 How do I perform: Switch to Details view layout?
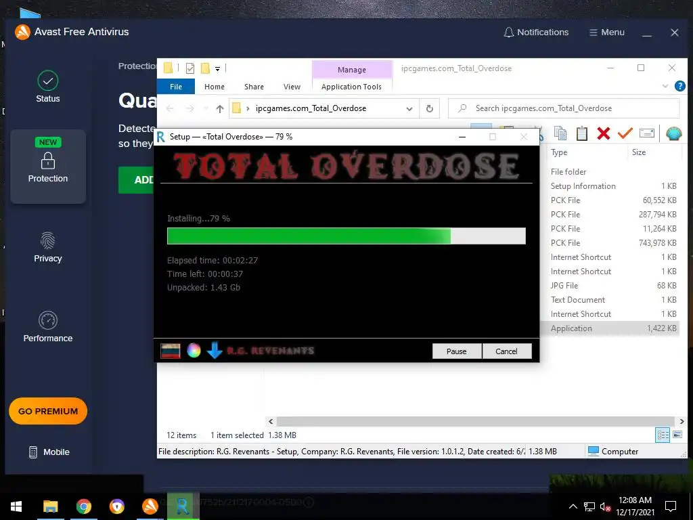point(663,435)
